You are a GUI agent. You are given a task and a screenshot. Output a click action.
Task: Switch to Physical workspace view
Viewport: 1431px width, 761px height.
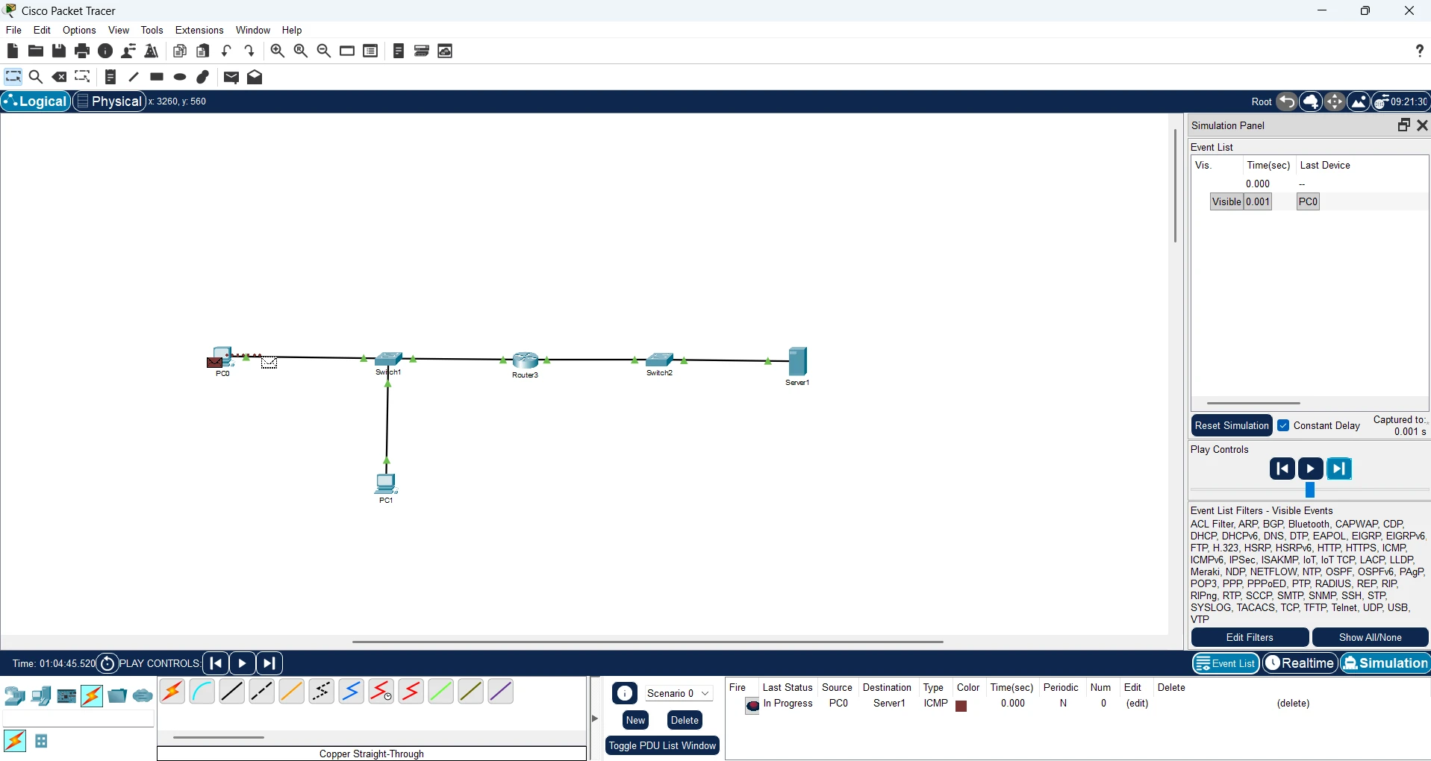coord(109,101)
